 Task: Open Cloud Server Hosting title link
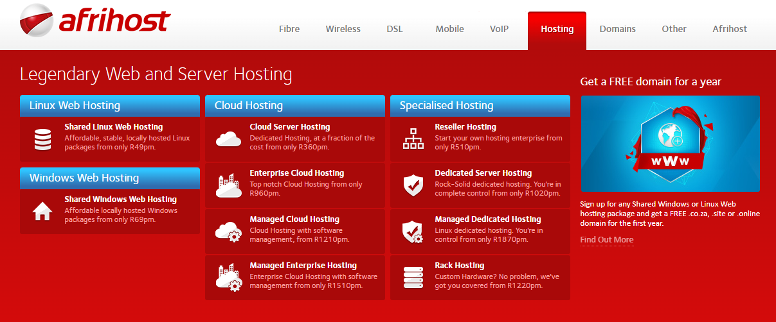(290, 127)
